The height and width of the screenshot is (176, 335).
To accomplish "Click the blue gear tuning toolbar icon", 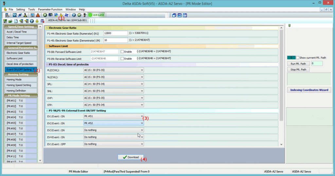I will point(20,15).
